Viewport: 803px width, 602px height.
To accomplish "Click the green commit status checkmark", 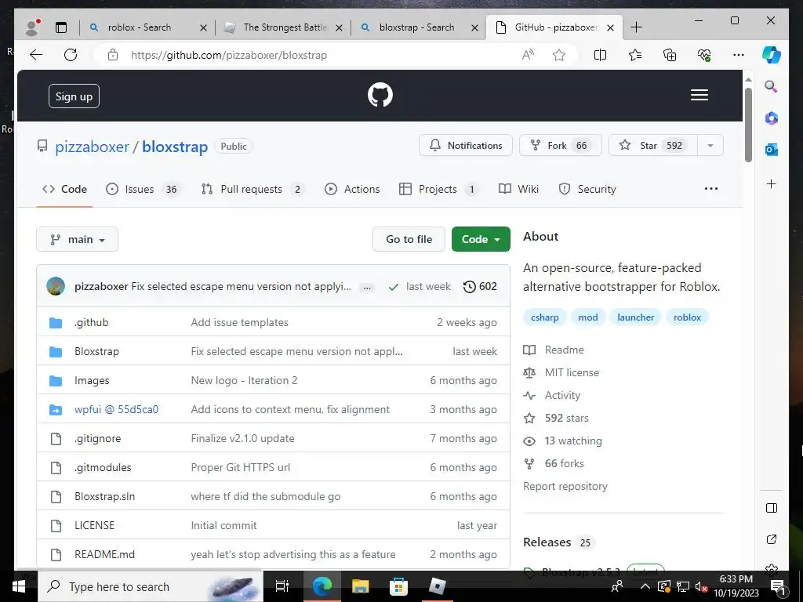I will (394, 287).
